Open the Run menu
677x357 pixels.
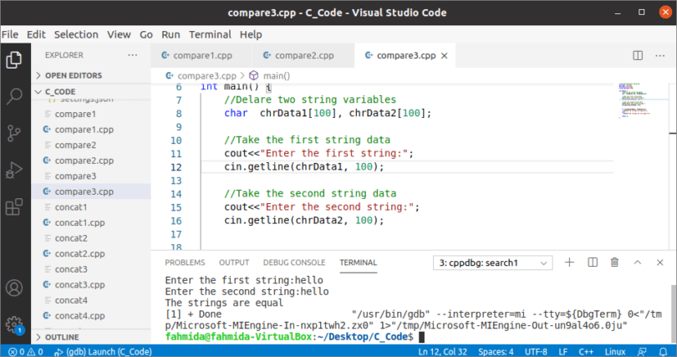coord(171,34)
